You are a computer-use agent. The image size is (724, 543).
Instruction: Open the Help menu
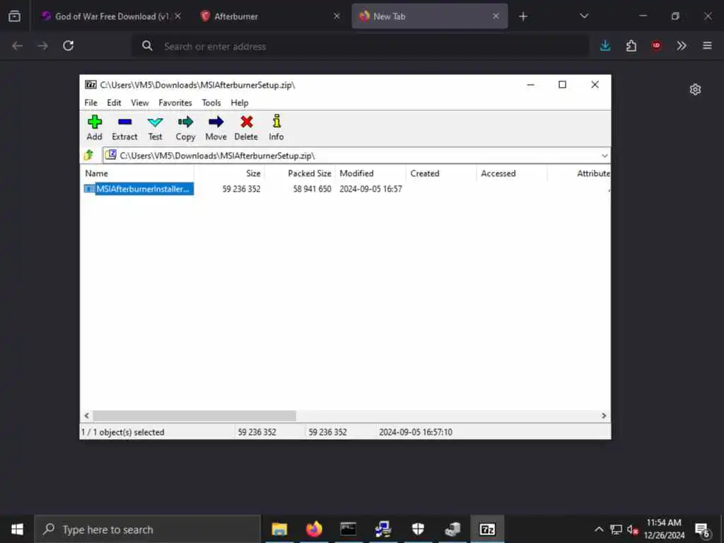tap(240, 103)
